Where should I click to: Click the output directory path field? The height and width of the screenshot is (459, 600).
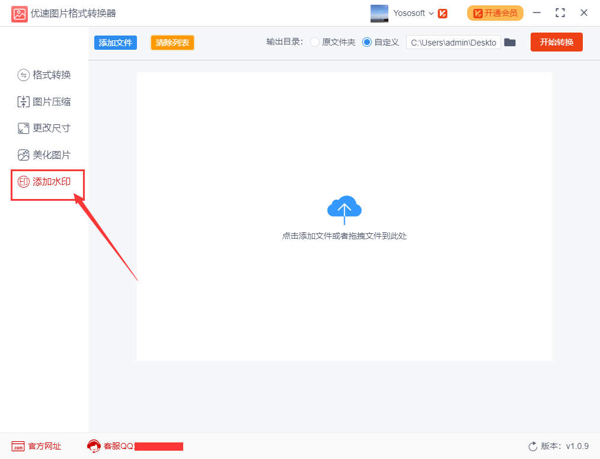point(454,42)
